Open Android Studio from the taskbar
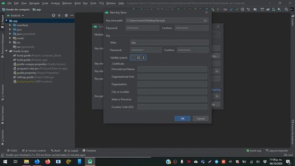 tap(90, 161)
